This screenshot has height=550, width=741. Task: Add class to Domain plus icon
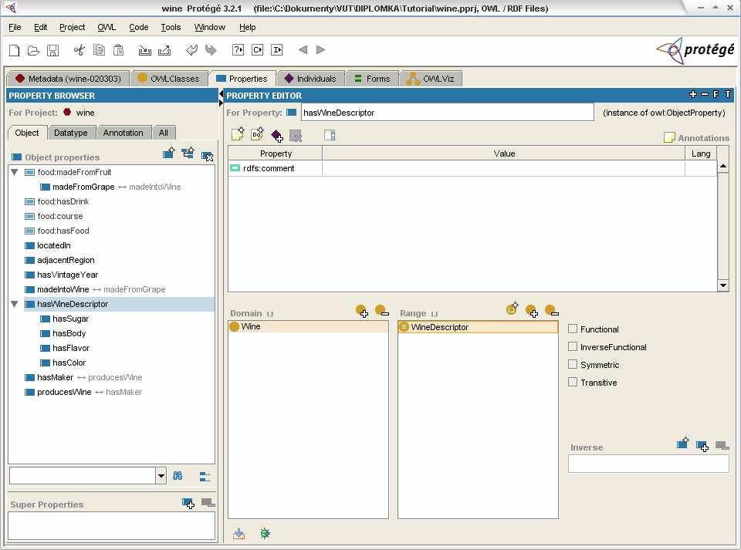tap(361, 311)
